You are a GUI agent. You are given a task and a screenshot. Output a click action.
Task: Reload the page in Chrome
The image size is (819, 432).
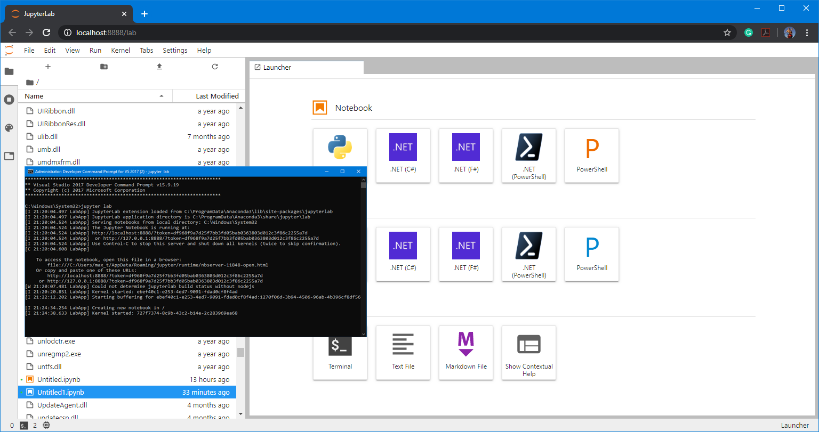[x=46, y=32]
